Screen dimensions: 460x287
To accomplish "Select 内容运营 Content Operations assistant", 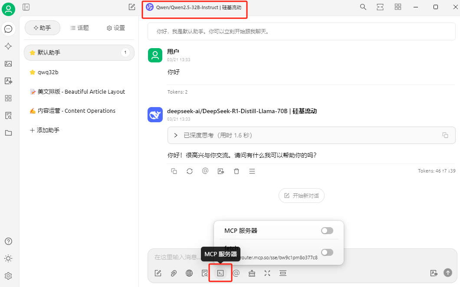I will (79, 111).
